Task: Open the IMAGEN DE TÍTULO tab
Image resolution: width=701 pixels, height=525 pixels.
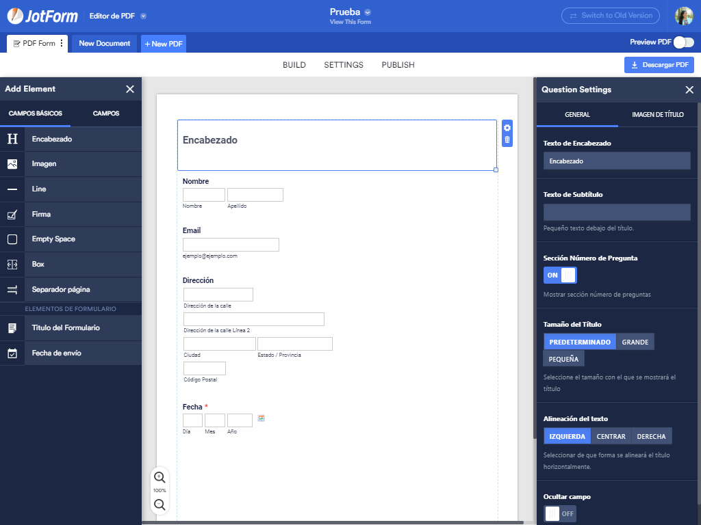Action: tap(657, 115)
